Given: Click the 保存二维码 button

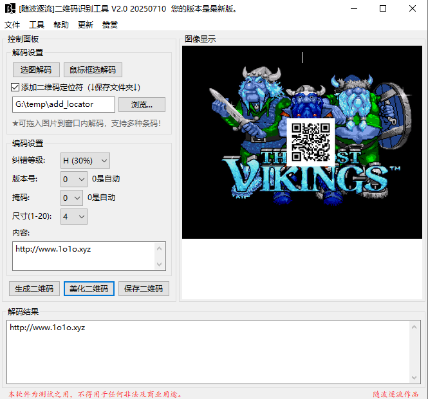Looking at the screenshot, I should point(144,289).
